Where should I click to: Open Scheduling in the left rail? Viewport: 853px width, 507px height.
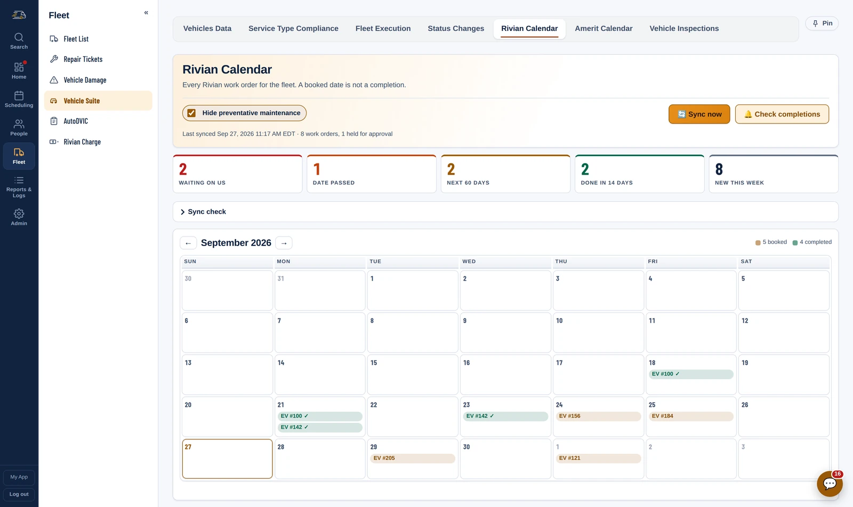click(19, 99)
